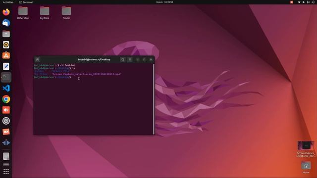Launch Thunderbird mail from the dock
Image resolution: width=317 pixels, height=178 pixels.
pos(6,23)
